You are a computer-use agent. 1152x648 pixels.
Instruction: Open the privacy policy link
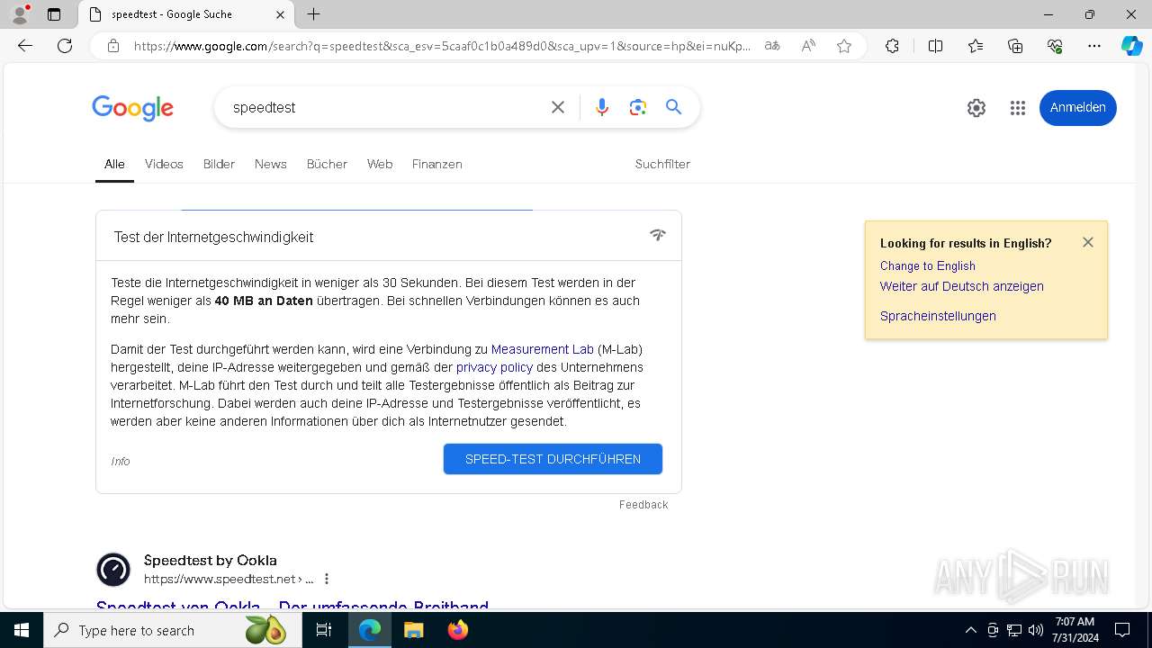[494, 367]
